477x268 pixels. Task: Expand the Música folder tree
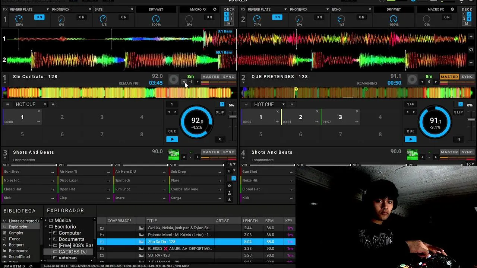(46, 220)
